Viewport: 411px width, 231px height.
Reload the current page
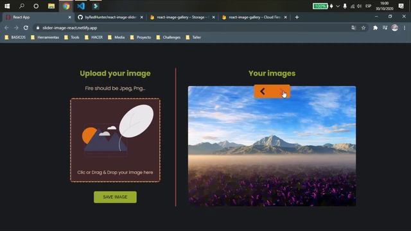pyautogui.click(x=26, y=28)
